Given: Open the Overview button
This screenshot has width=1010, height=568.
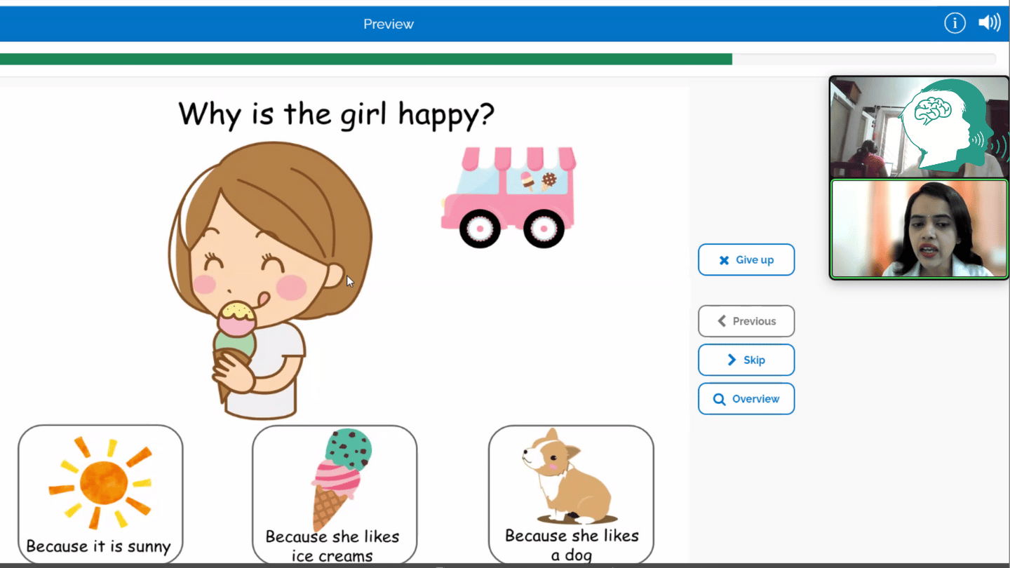Looking at the screenshot, I should pyautogui.click(x=746, y=399).
